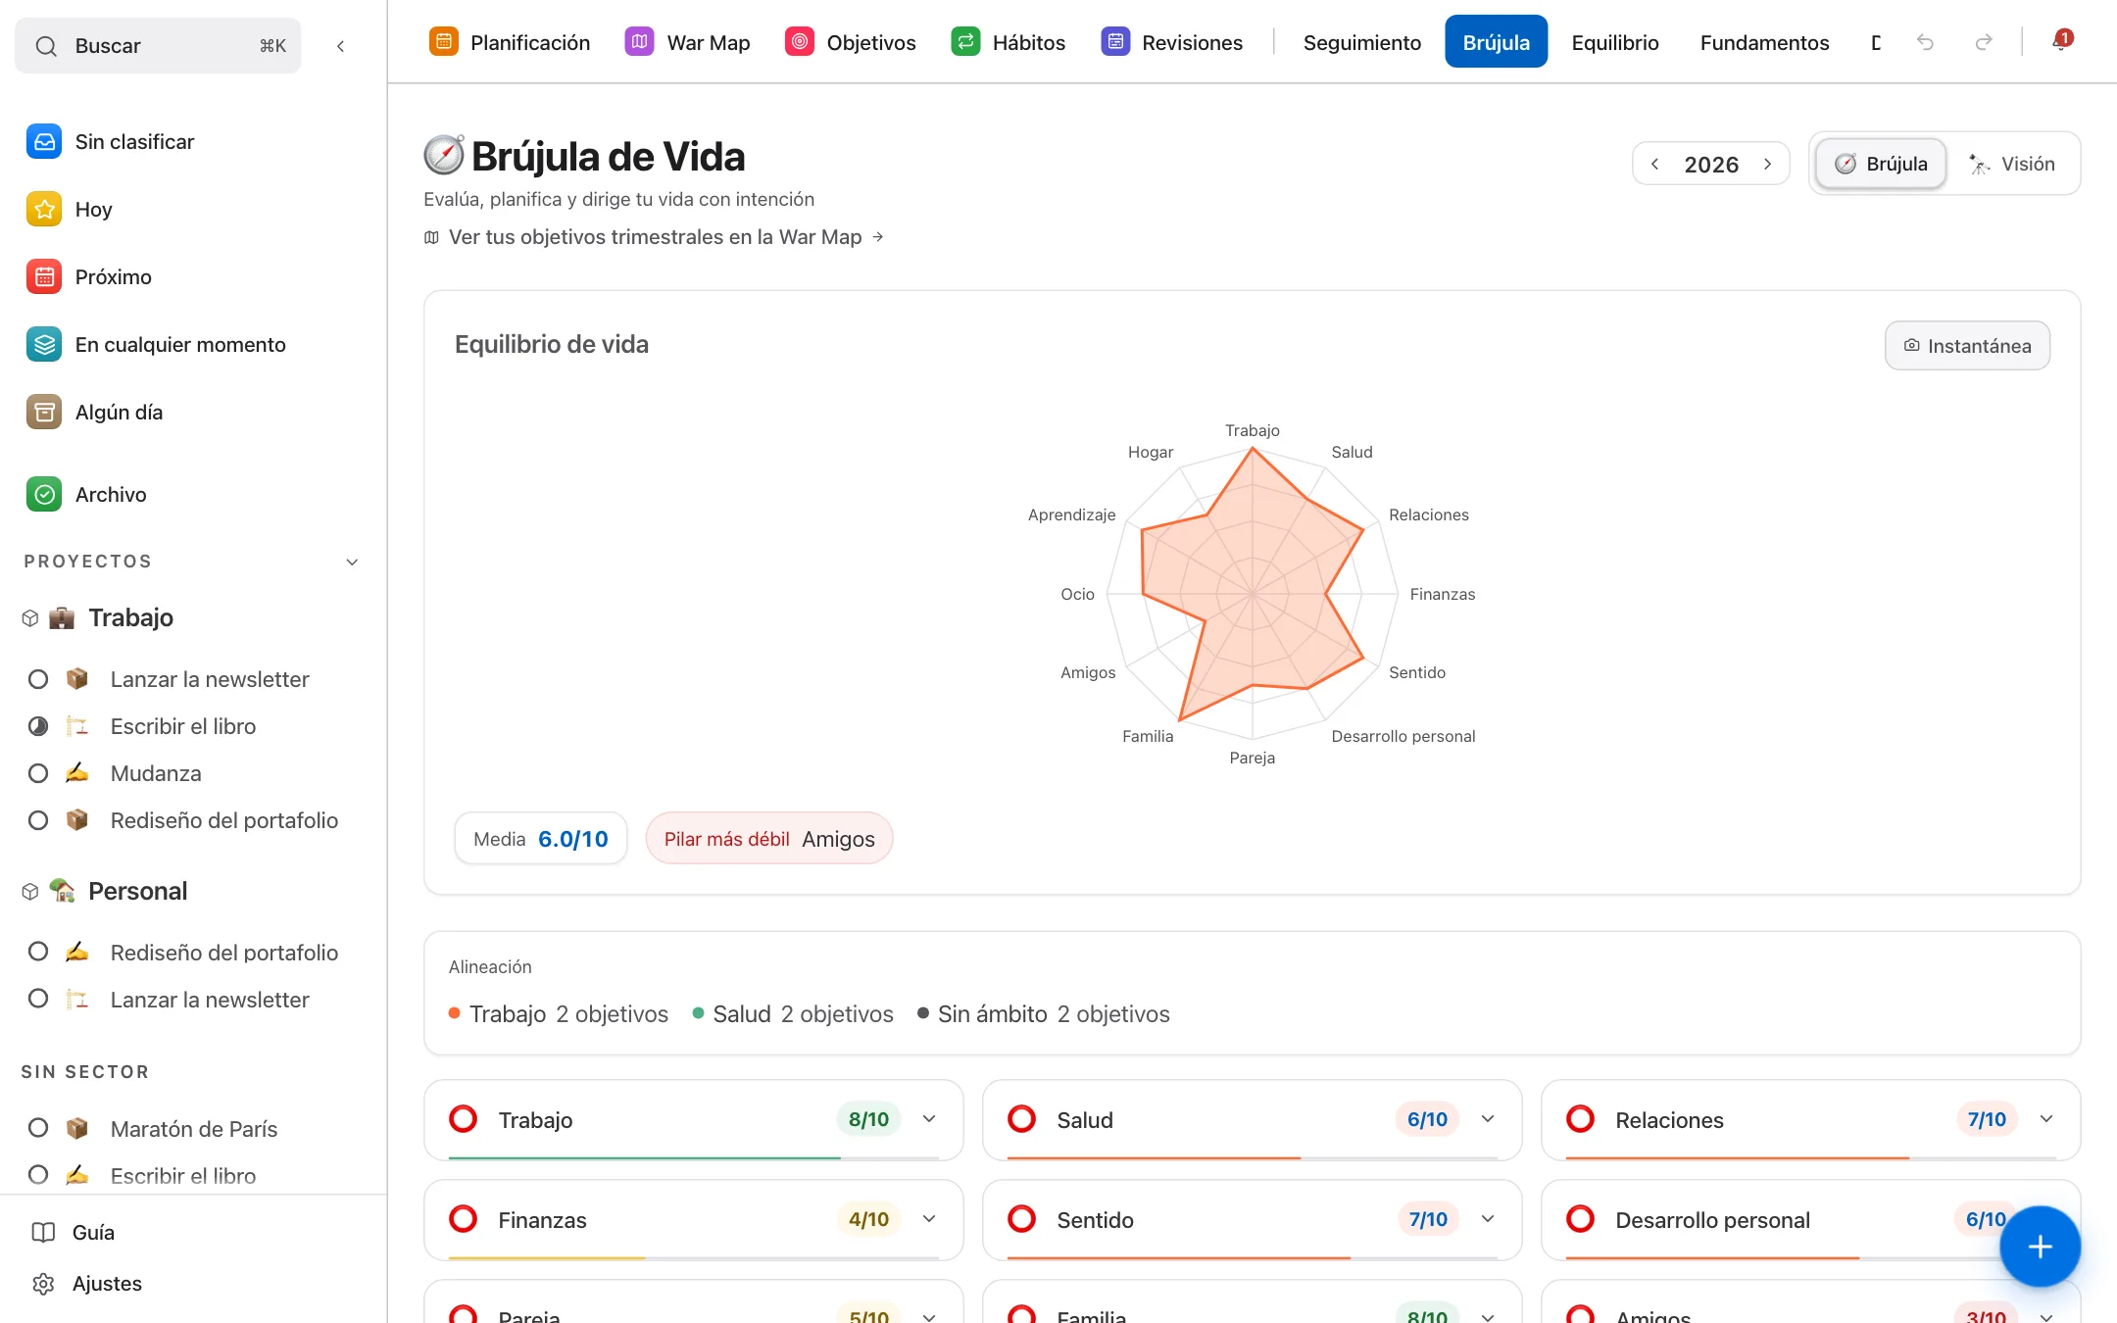Image resolution: width=2117 pixels, height=1323 pixels.
Task: Switch to the Visión view button
Action: point(2013,164)
